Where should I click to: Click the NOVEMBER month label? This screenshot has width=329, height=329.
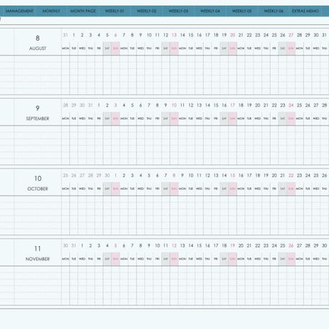(x=38, y=259)
